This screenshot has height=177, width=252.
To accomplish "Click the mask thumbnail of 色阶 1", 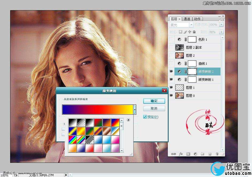I will pos(192,39).
